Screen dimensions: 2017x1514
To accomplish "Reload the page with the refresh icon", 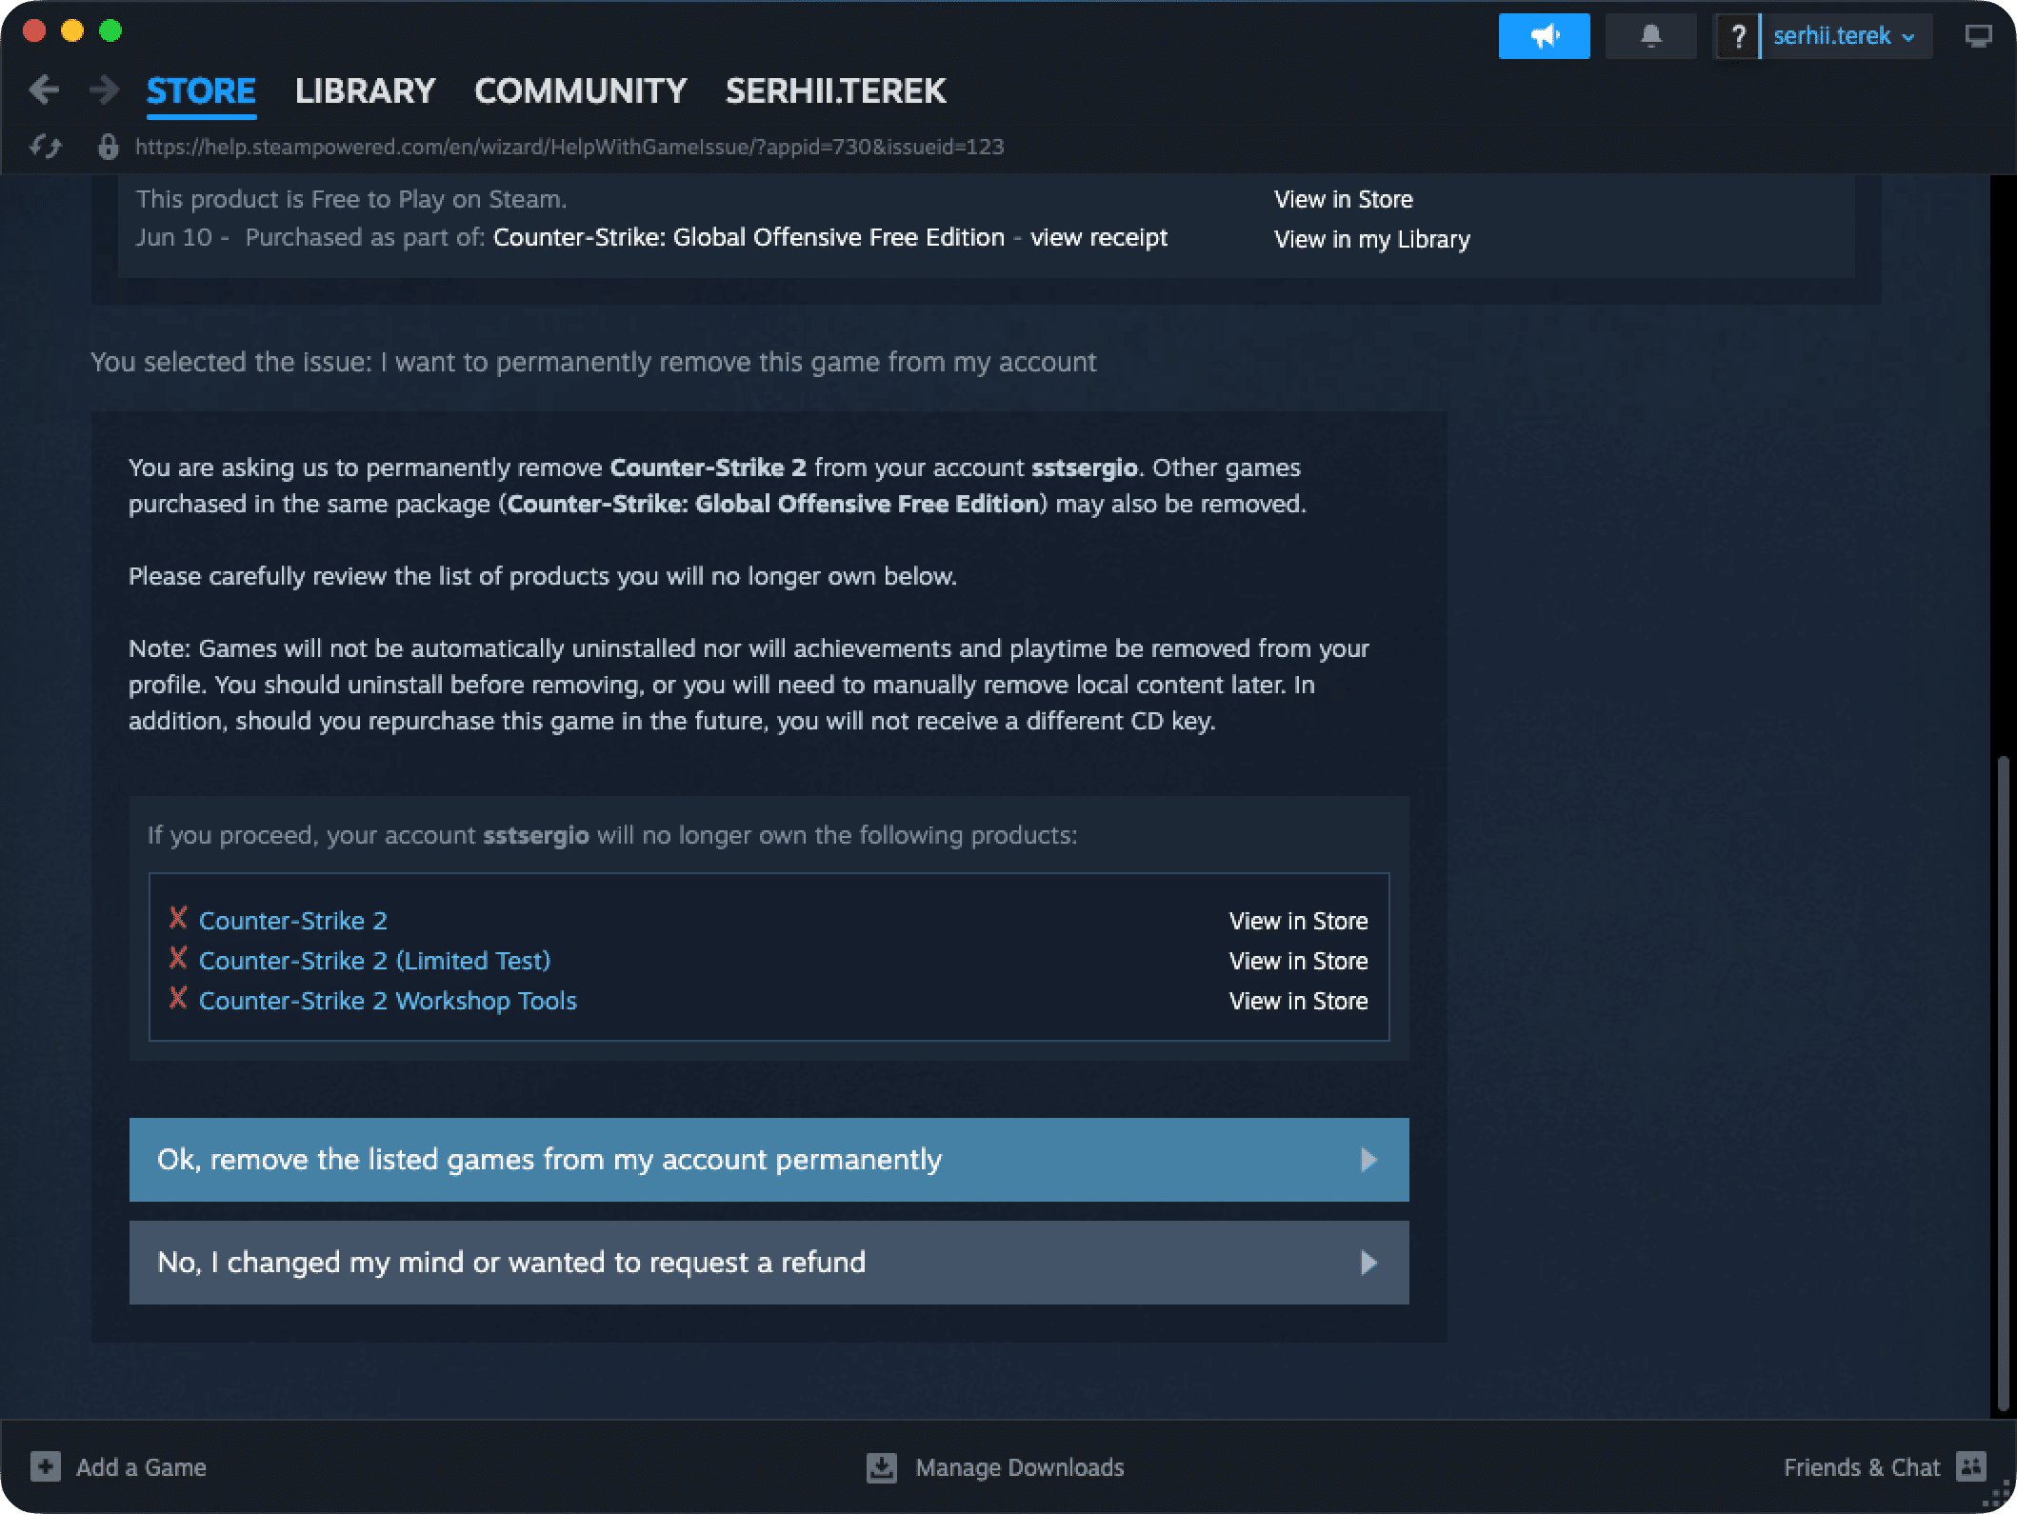I will click(x=45, y=147).
